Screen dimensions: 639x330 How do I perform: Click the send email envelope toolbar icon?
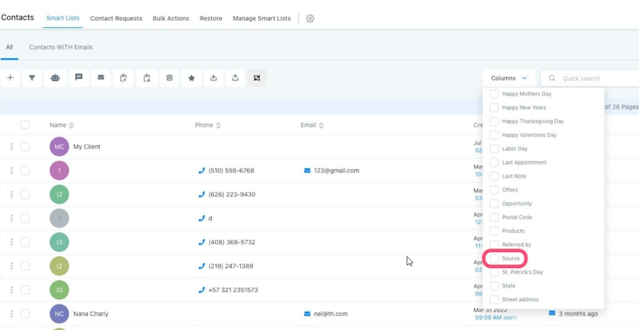(x=101, y=78)
